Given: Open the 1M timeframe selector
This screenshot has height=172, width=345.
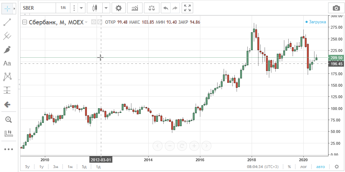Looking at the screenshot, I should 63,8.
